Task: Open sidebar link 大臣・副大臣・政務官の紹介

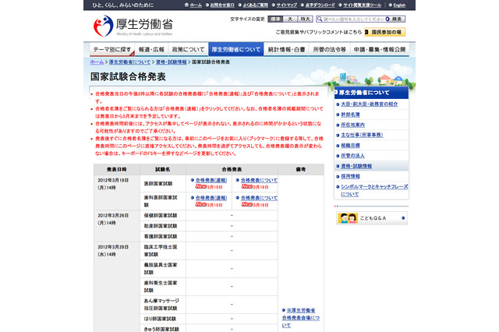Action: point(369,104)
